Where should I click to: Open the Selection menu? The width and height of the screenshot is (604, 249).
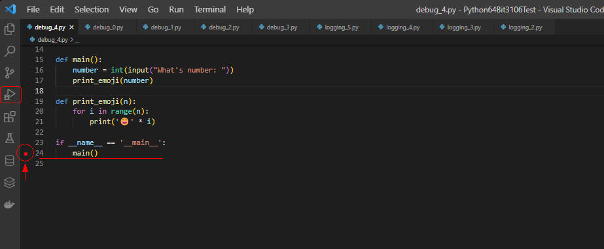pyautogui.click(x=92, y=9)
